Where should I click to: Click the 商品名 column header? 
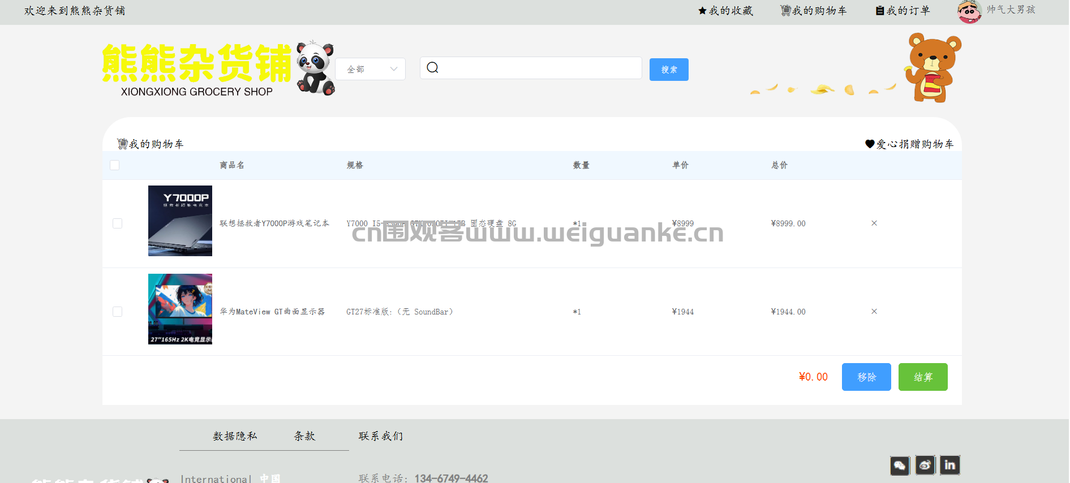click(232, 165)
